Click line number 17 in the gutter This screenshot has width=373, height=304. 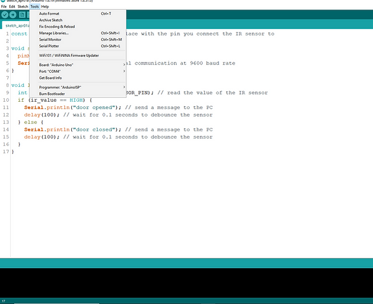6,152
